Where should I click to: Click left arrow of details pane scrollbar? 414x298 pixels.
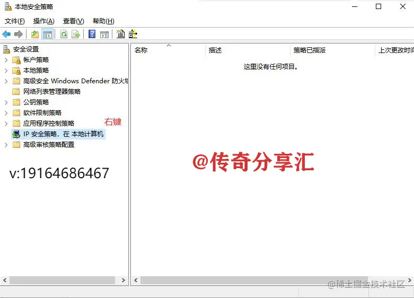(x=136, y=280)
